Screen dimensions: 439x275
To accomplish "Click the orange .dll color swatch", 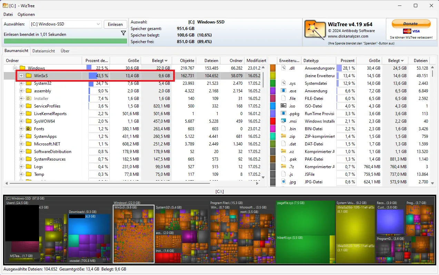I will tap(273, 68).
